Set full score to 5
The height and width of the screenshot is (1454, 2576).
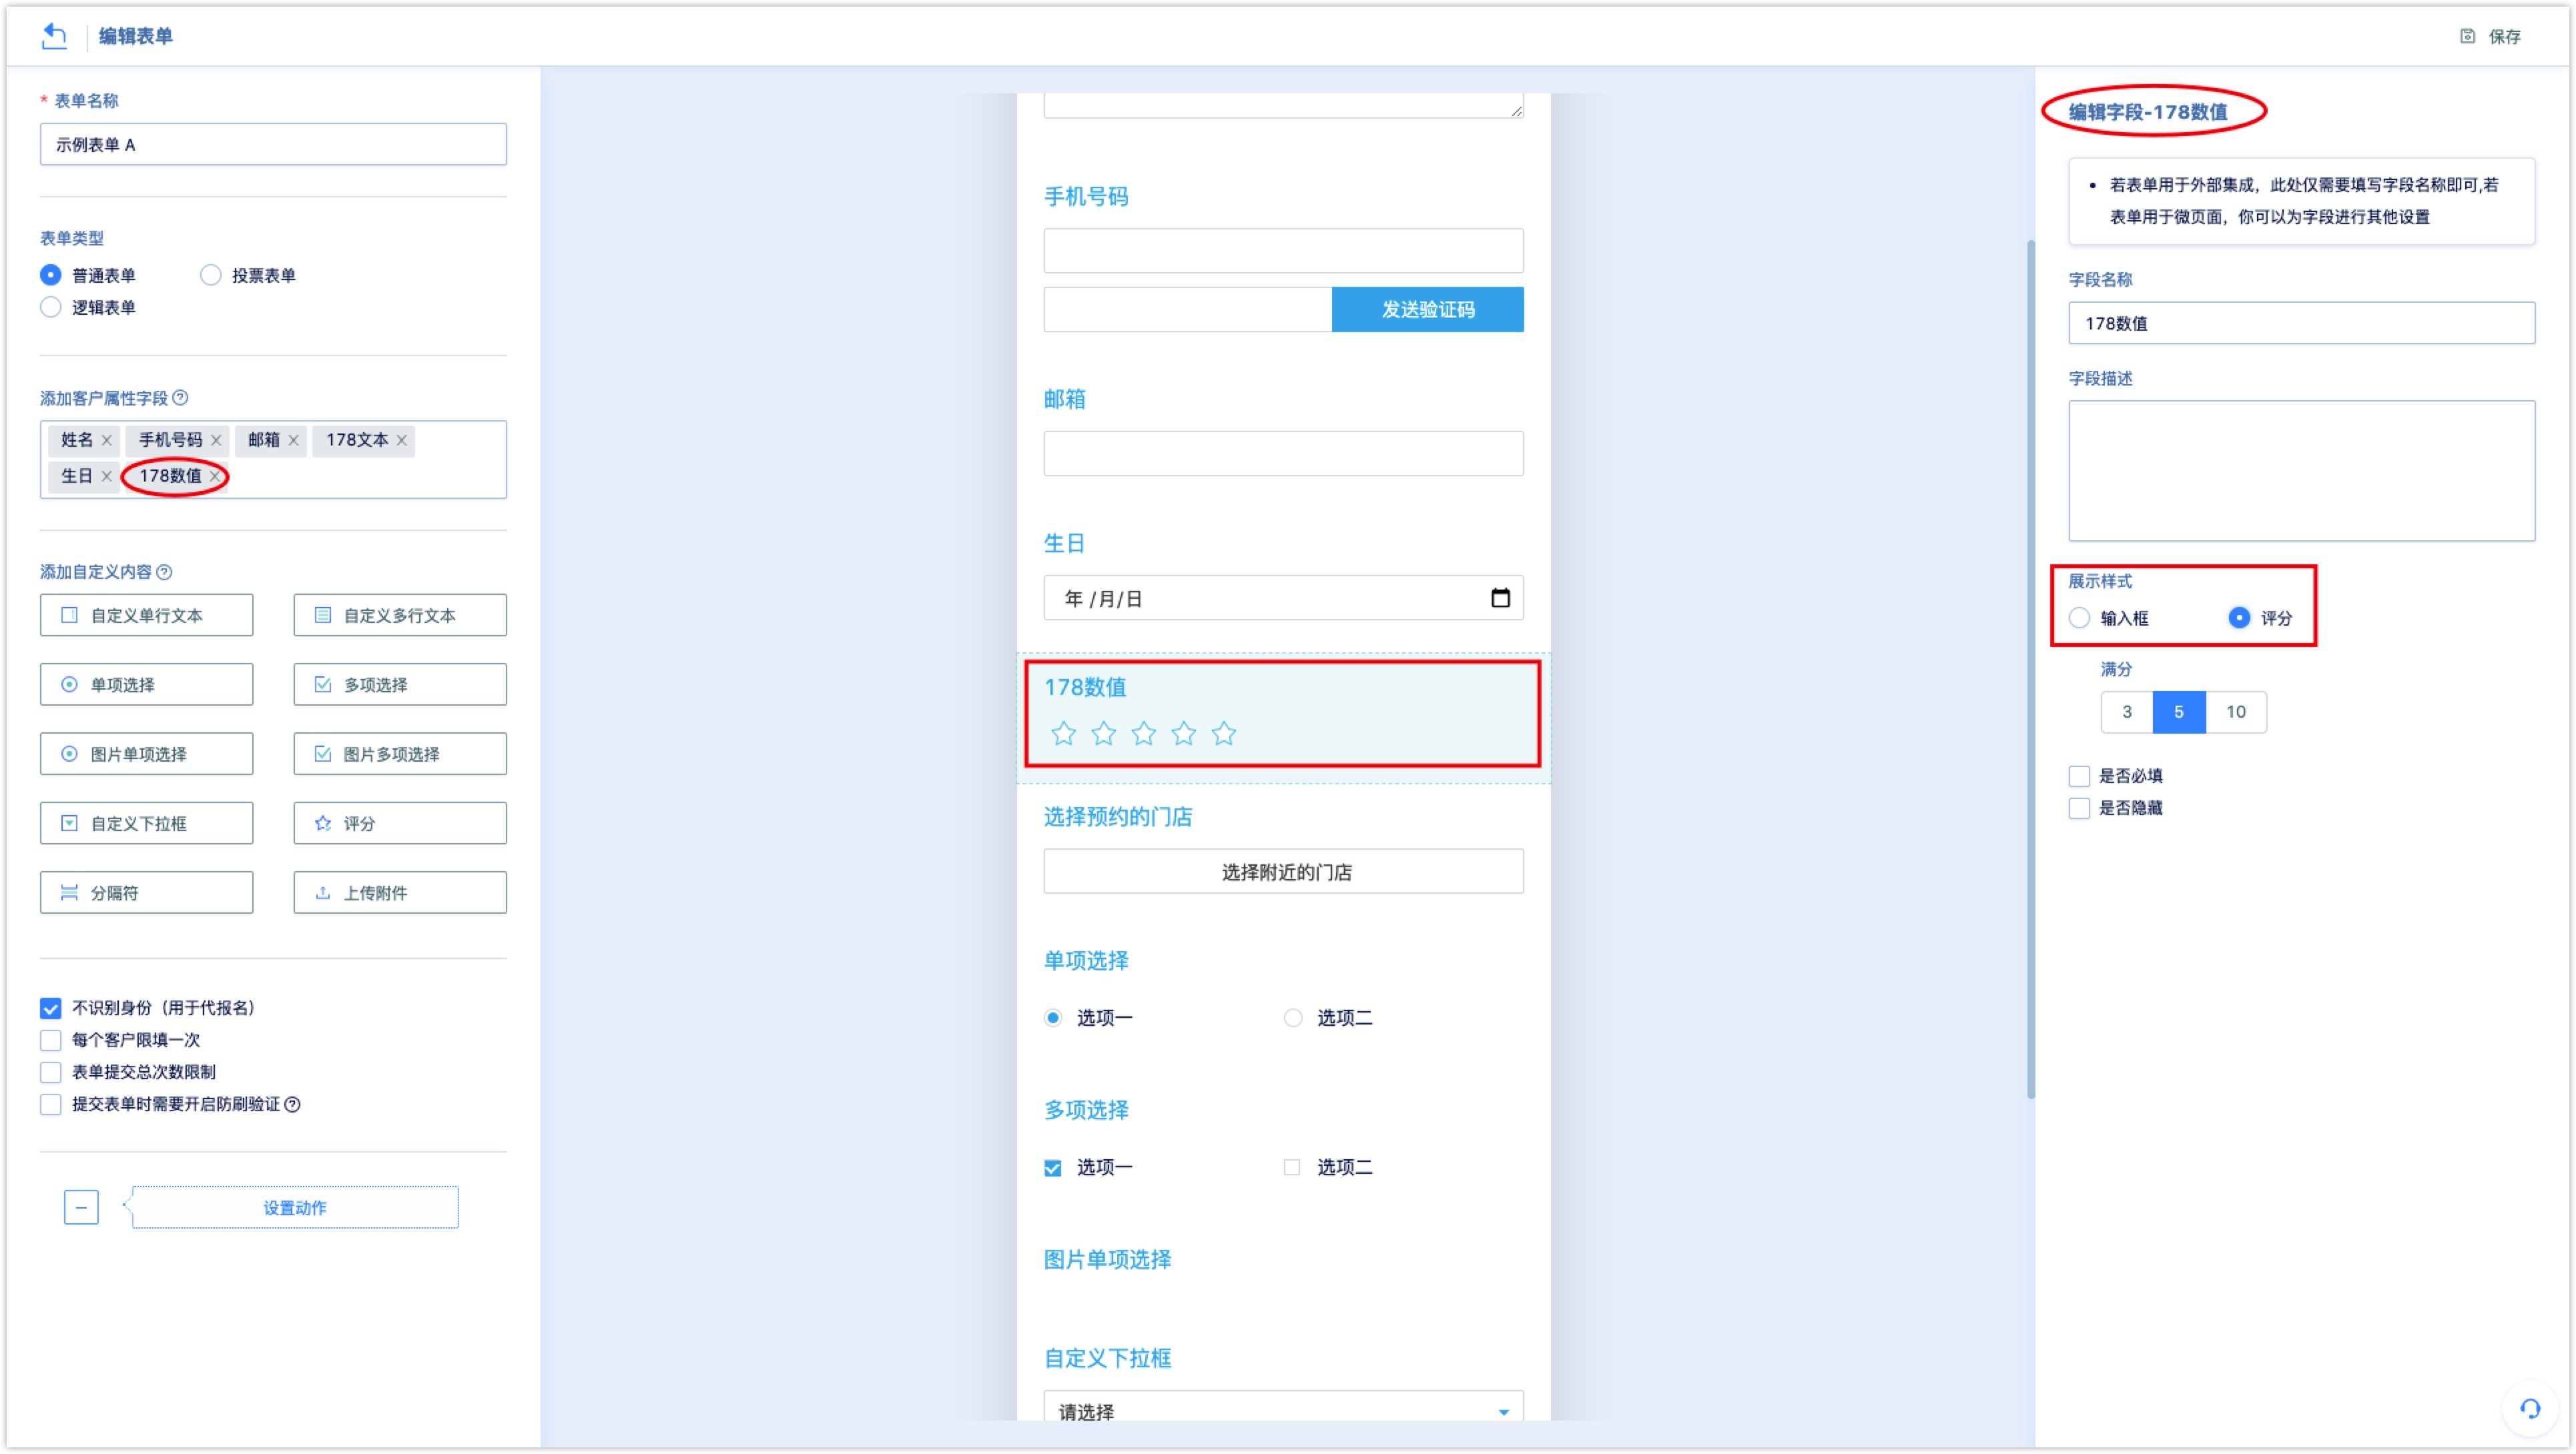tap(2179, 712)
